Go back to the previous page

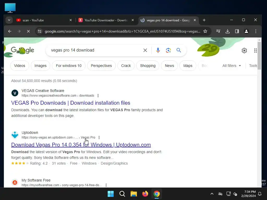10,31
